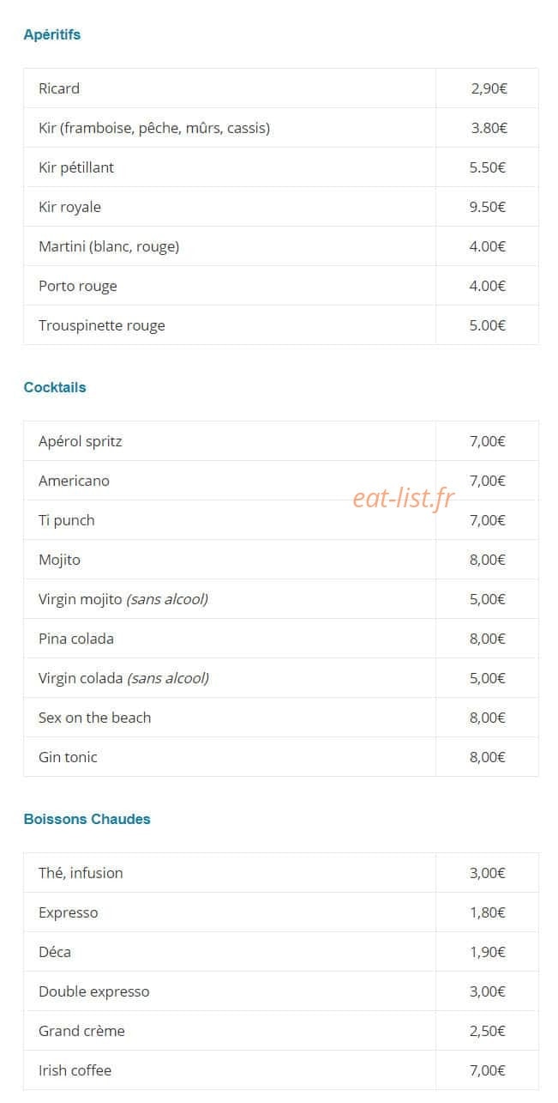
Task: Click the Kir royale 9.50€ price
Action: coord(488,207)
